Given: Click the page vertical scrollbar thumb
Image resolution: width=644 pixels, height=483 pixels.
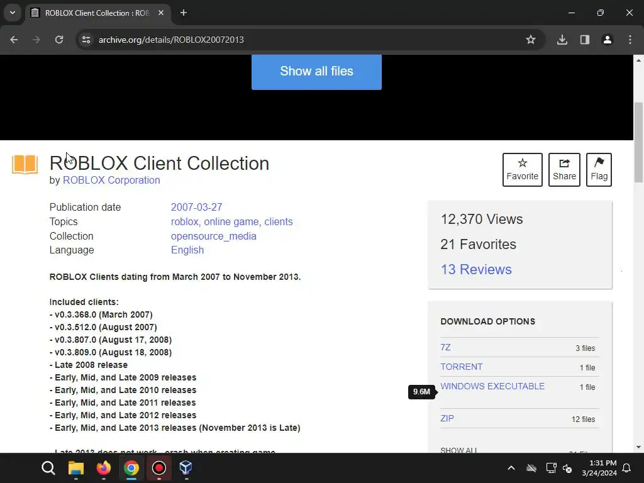Looking at the screenshot, I should coord(639,142).
